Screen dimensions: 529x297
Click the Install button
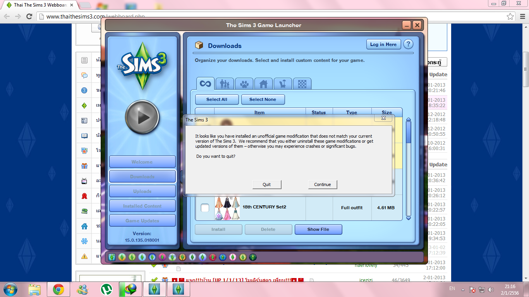tap(218, 229)
